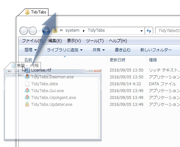Viewport: 180px width, 147px height.
Task: Open the ヘルプ(H) menu
Action: (x=118, y=41)
